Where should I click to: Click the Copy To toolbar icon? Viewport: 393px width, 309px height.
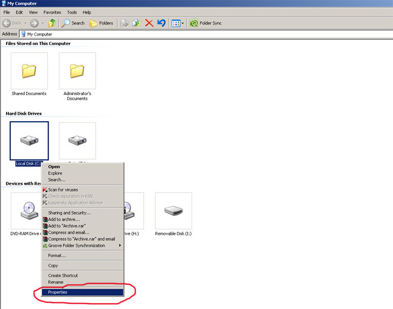click(x=137, y=23)
